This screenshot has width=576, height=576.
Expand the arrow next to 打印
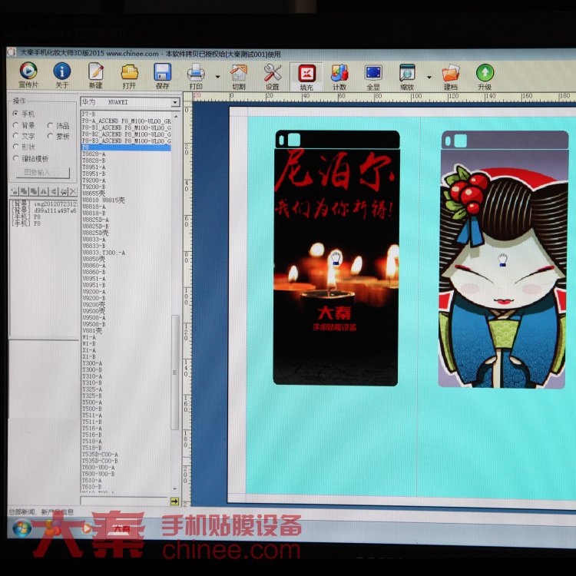[x=217, y=77]
